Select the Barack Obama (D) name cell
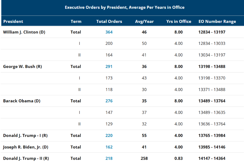The width and height of the screenshot is (244, 166). click(x=22, y=101)
